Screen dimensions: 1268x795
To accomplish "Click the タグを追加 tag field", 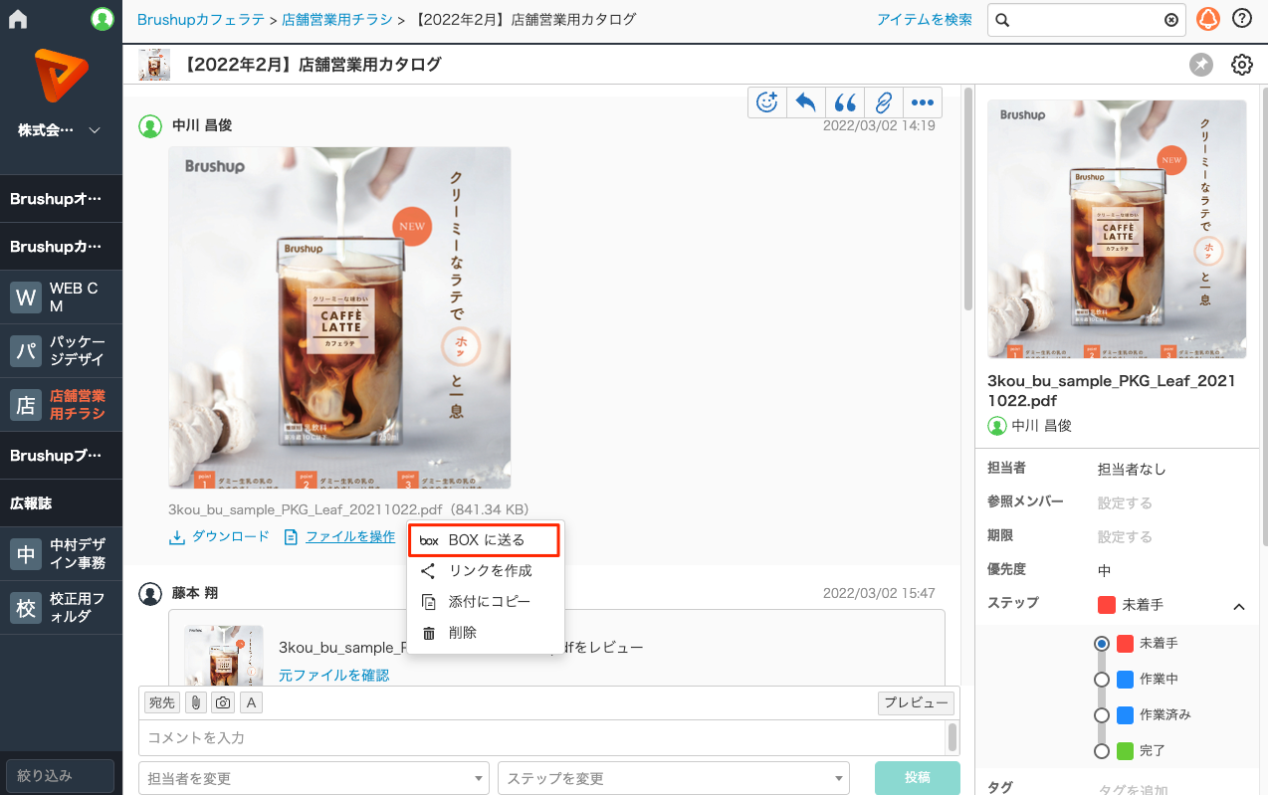I will pyautogui.click(x=1133, y=790).
